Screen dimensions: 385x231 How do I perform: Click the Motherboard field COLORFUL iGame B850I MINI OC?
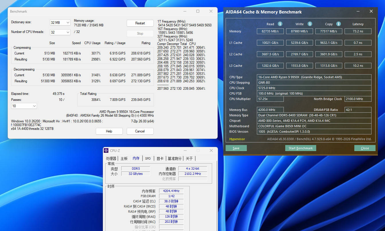[314, 126]
